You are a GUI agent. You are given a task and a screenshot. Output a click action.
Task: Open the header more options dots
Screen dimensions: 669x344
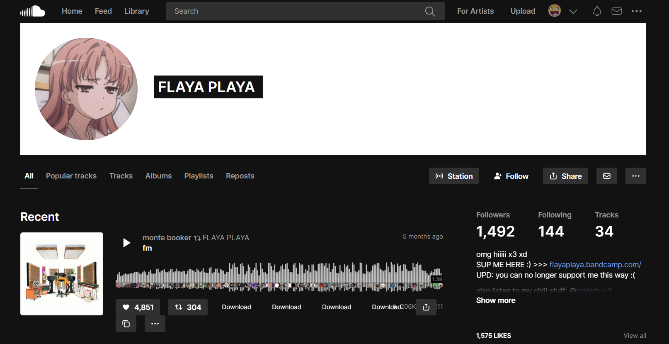point(636,11)
